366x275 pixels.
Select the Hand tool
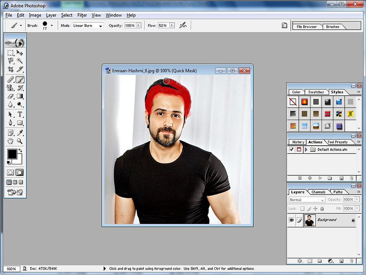[10, 141]
